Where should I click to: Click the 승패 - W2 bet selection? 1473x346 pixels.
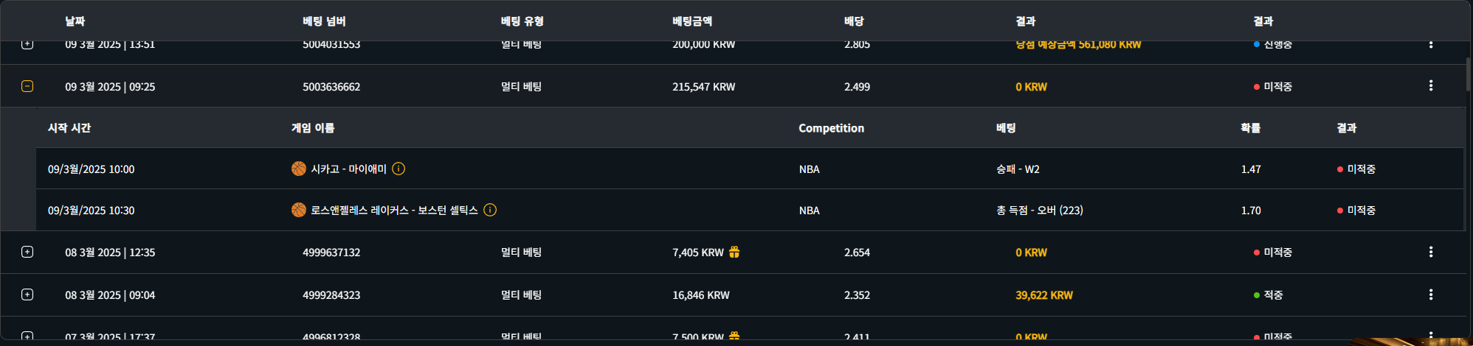click(x=1018, y=169)
